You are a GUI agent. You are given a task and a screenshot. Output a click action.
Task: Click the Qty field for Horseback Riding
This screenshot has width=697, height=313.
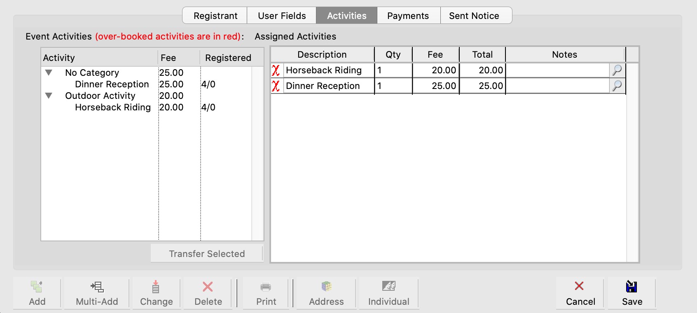(x=393, y=70)
